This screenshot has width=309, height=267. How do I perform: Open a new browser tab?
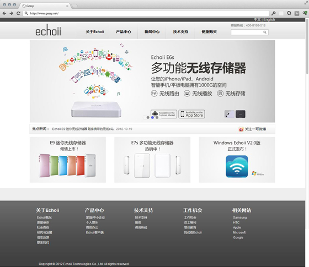[74, 6]
